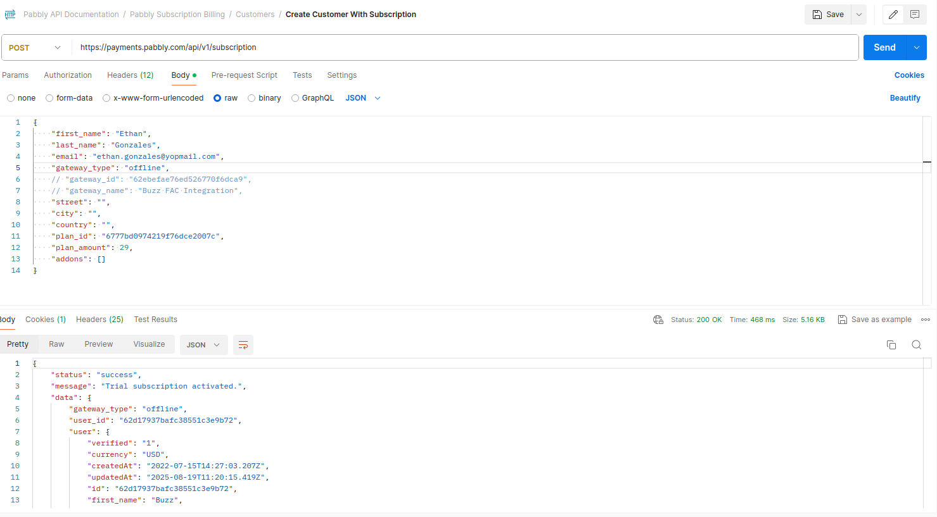Click the network globe icon near Status
The image size is (937, 517).
[658, 320]
